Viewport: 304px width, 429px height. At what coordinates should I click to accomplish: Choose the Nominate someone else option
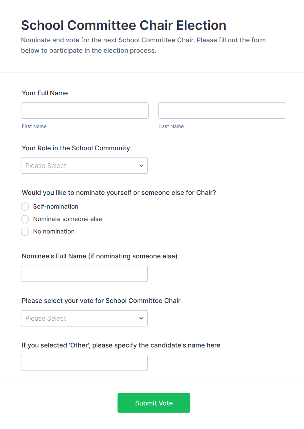tap(25, 219)
